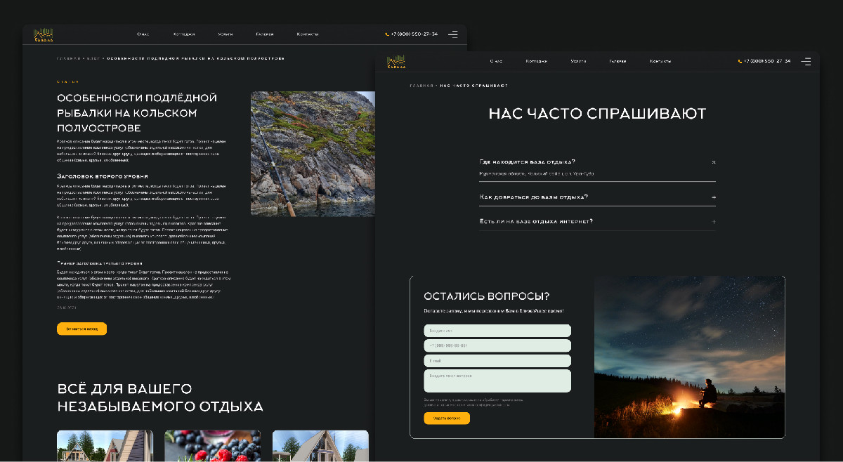
Task: Focus the 'Введите имя' name field
Action: point(497,331)
